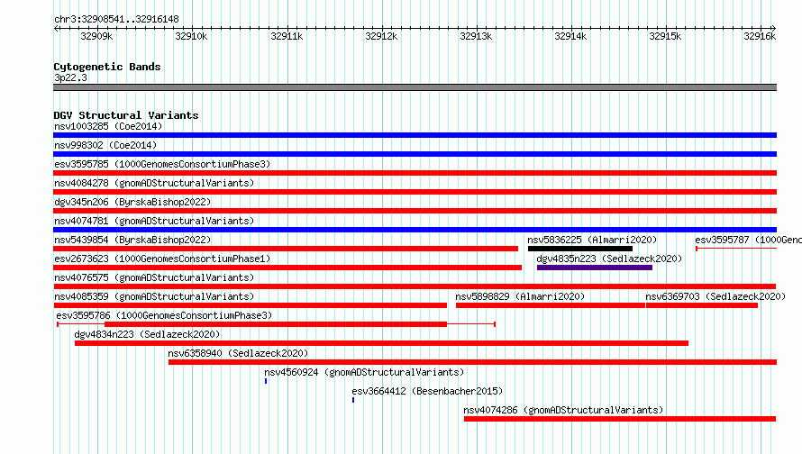Click the 32909k ruler tick label
Image resolution: width=802 pixels, height=454 pixels.
coord(96,36)
